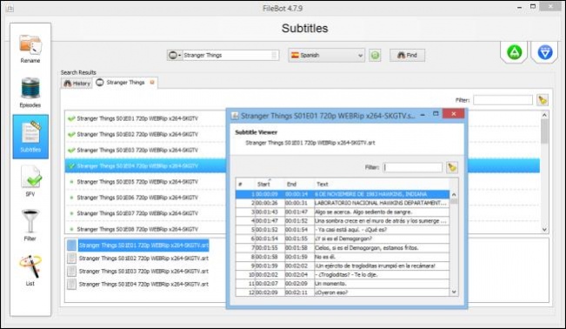This screenshot has height=329, width=566.
Task: Click the blue download subtitles icon
Action: click(x=545, y=52)
